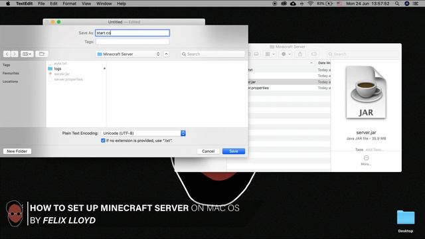This screenshot has width=425, height=239.
Task: Go back in the save dialog
Action: [x=7, y=54]
